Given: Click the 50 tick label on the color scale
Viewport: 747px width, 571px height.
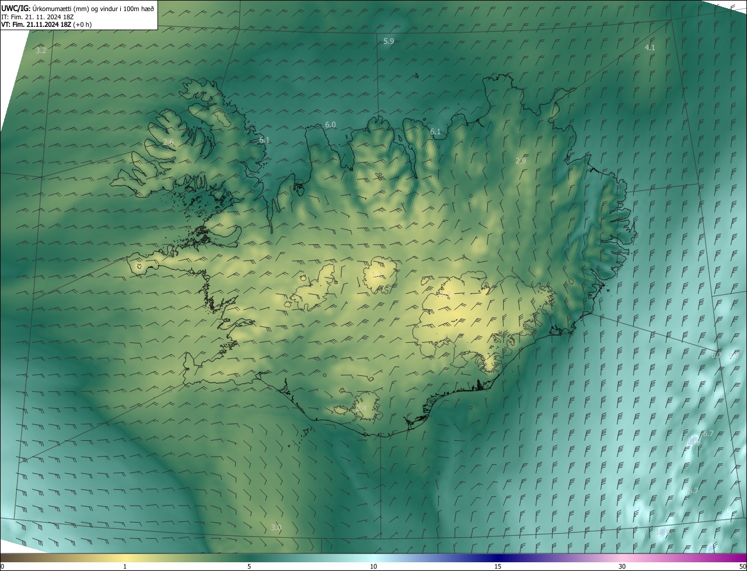Looking at the screenshot, I should 742,566.
